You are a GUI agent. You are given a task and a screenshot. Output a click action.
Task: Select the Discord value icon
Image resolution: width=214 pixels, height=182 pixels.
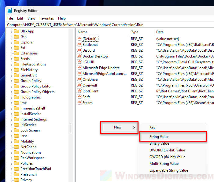pyautogui.click(x=79, y=50)
